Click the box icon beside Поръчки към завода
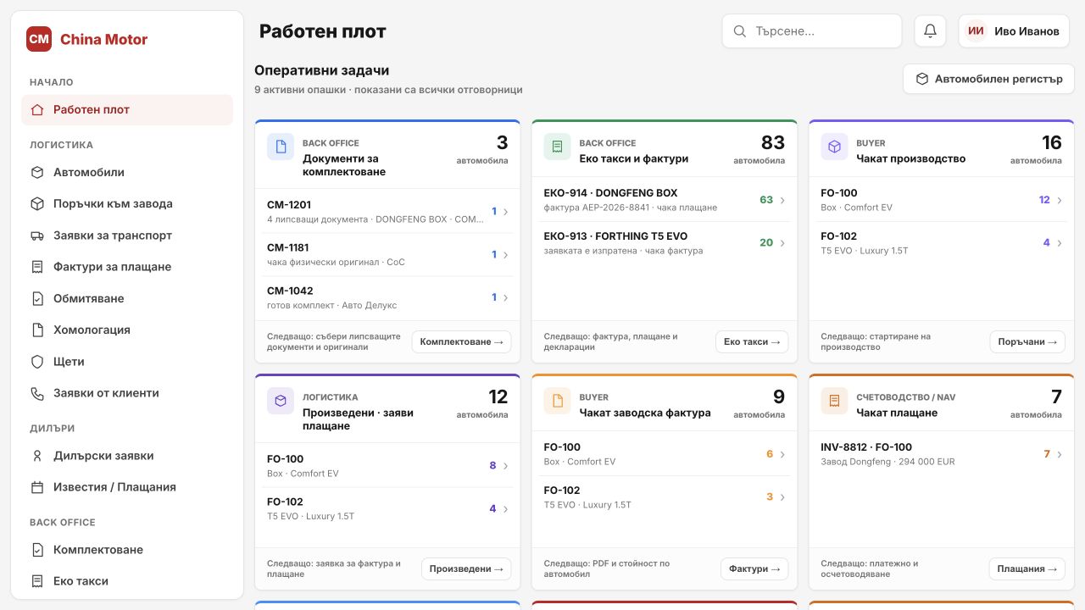Image resolution: width=1085 pixels, height=610 pixels. [37, 204]
